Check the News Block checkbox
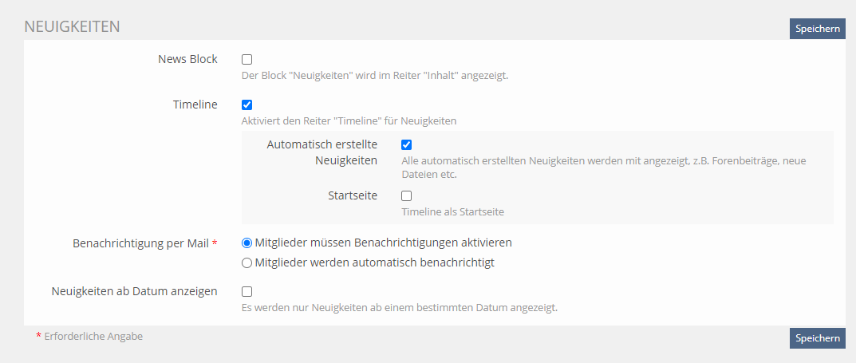 (247, 60)
